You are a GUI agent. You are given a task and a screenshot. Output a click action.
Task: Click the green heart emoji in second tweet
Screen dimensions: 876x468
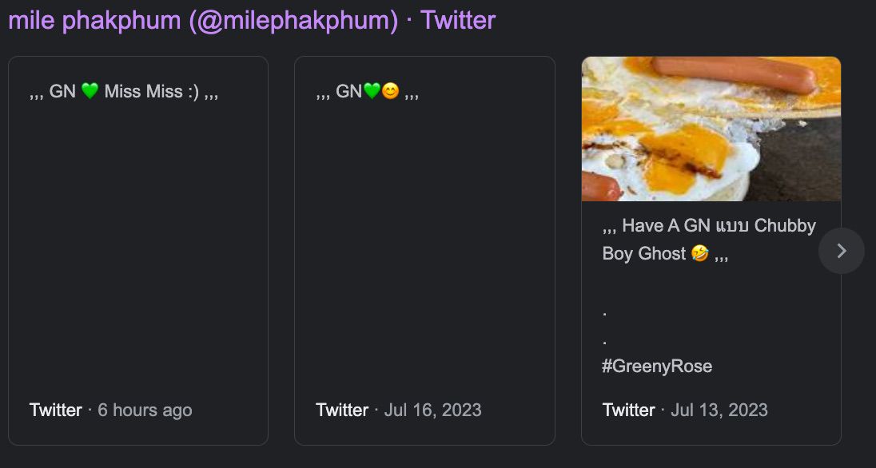pos(372,91)
